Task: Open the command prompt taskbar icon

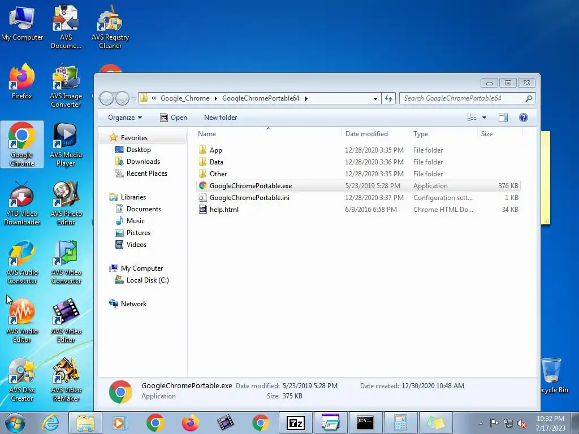Action: [365, 423]
